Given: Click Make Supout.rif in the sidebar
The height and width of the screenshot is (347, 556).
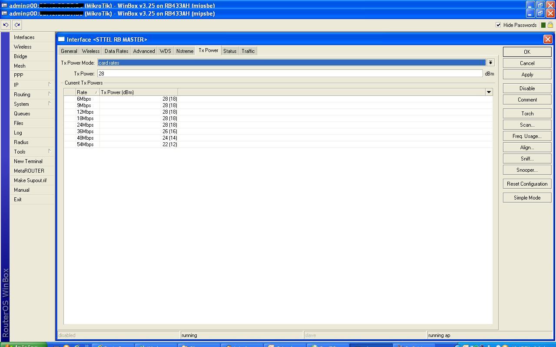Looking at the screenshot, I should (x=32, y=180).
